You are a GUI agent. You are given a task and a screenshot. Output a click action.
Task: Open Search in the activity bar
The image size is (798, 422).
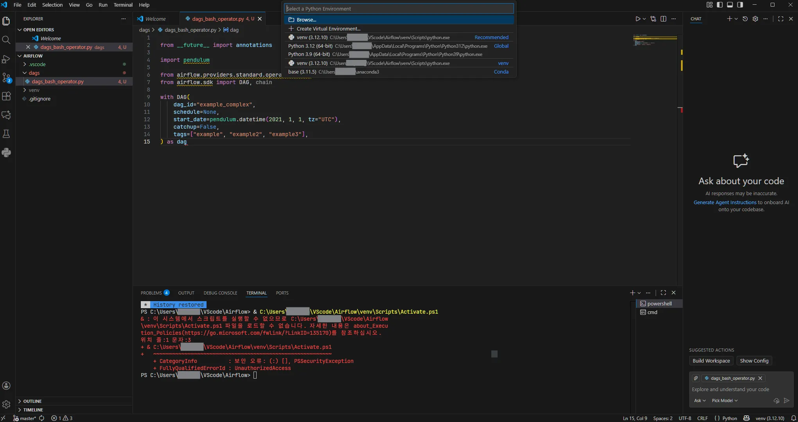[x=6, y=40]
